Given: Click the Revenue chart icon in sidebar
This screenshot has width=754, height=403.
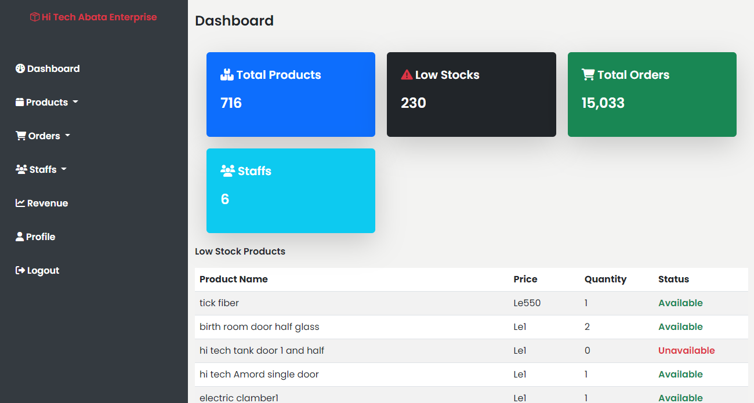Looking at the screenshot, I should click(20, 203).
